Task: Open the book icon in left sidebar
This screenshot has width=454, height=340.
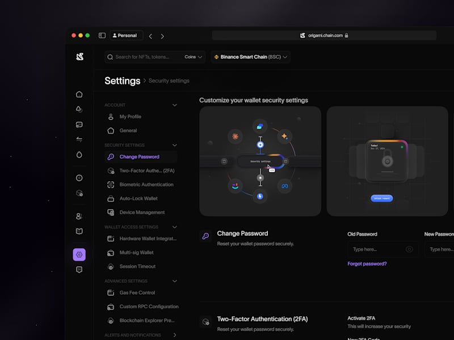Action: [79, 231]
